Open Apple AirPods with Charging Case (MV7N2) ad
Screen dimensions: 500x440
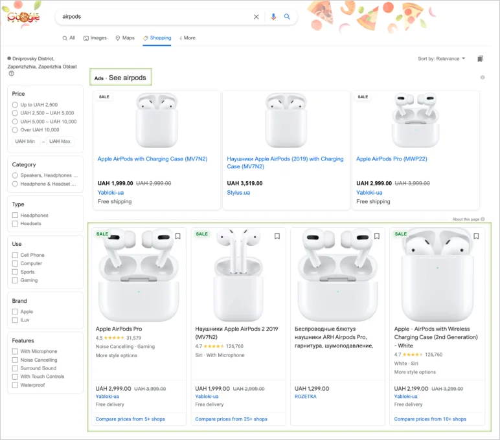tap(152, 159)
